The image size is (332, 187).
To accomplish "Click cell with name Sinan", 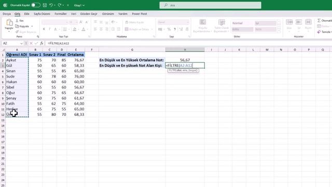I will (x=17, y=71).
